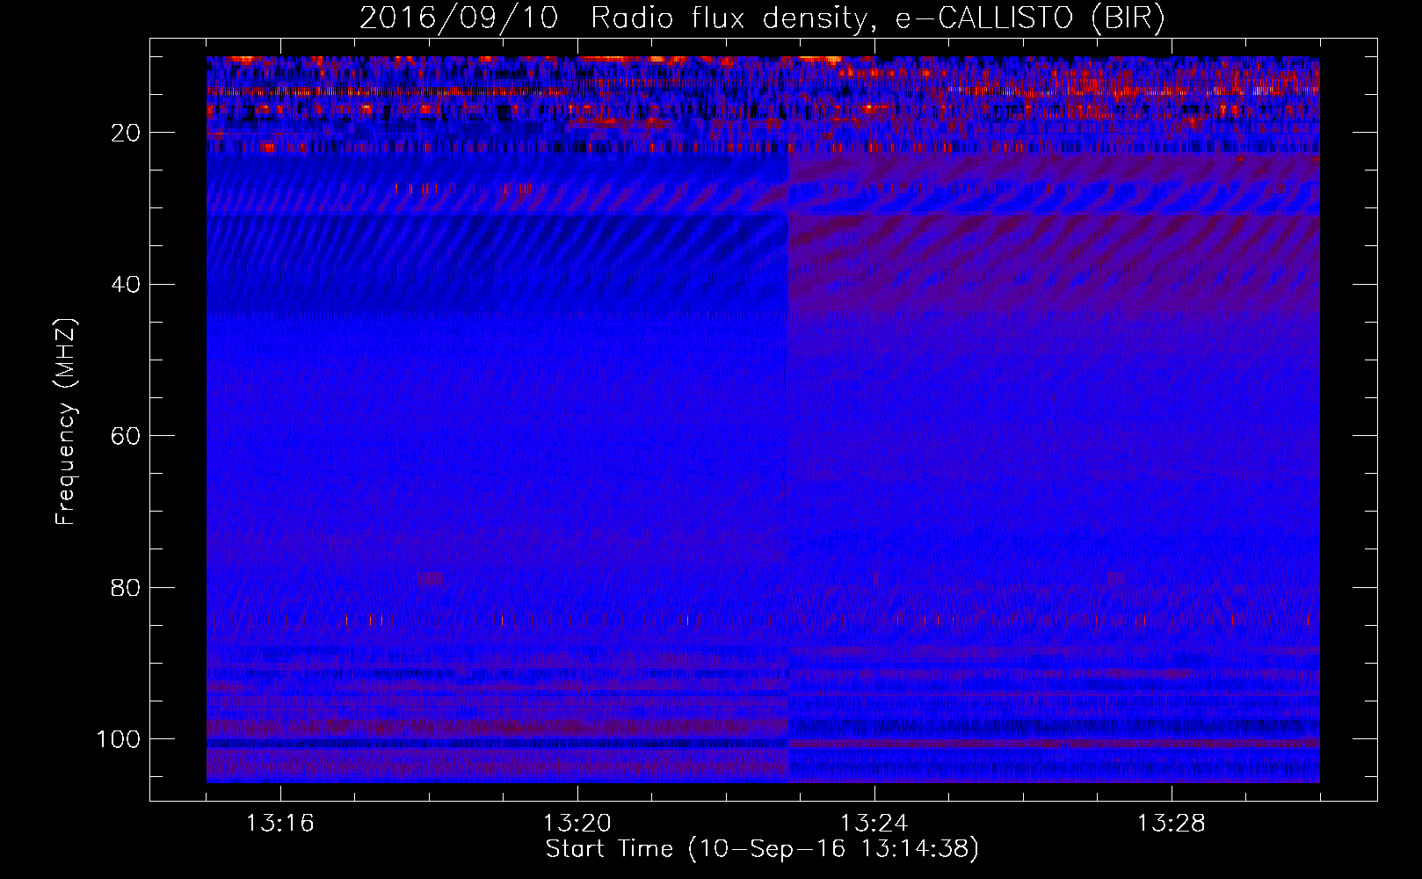Click the 20 frequency tick label
1422x879 pixels.
126,133
